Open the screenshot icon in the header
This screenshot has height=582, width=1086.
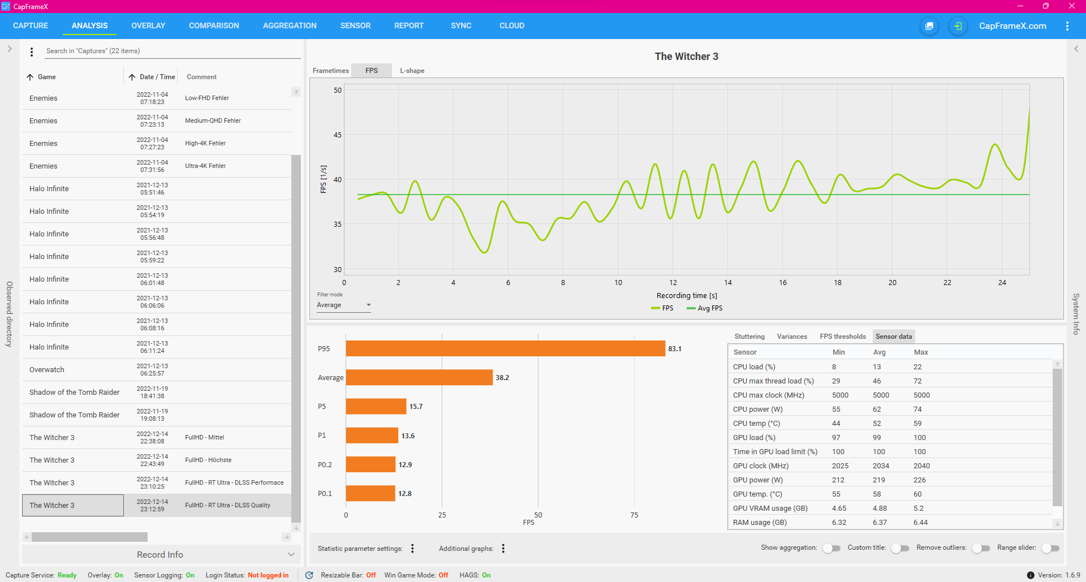pyautogui.click(x=929, y=26)
